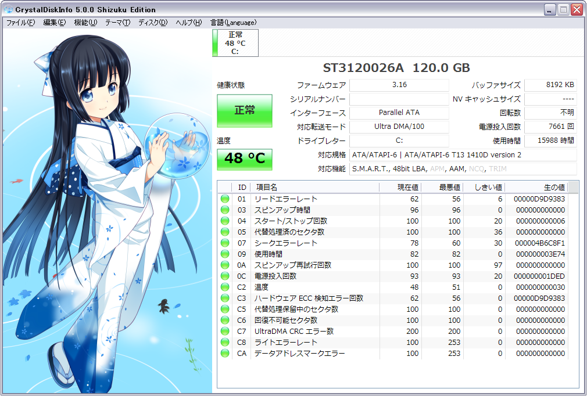Click the buffer size field 8192 KB

[550, 85]
